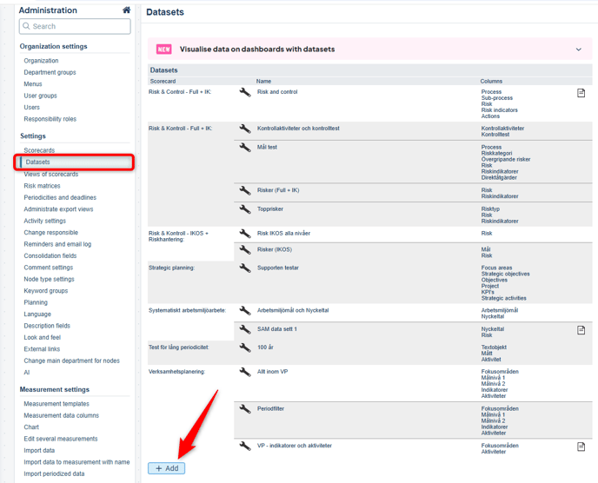598x483 pixels.
Task: Click the Add dataset button
Action: click(x=166, y=468)
